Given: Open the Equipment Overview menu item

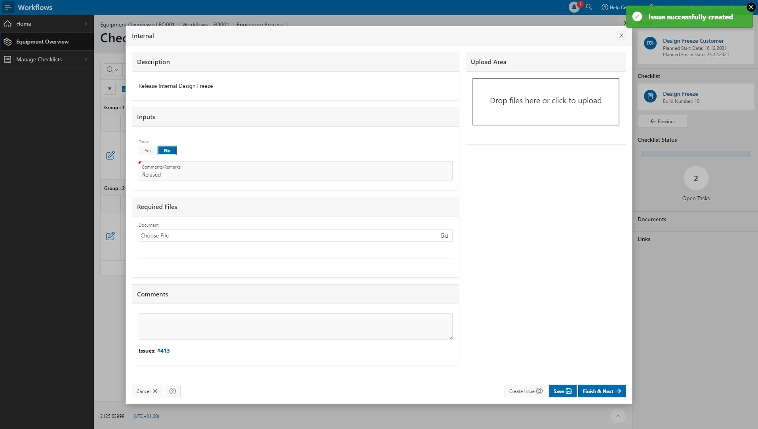Looking at the screenshot, I should tap(42, 42).
